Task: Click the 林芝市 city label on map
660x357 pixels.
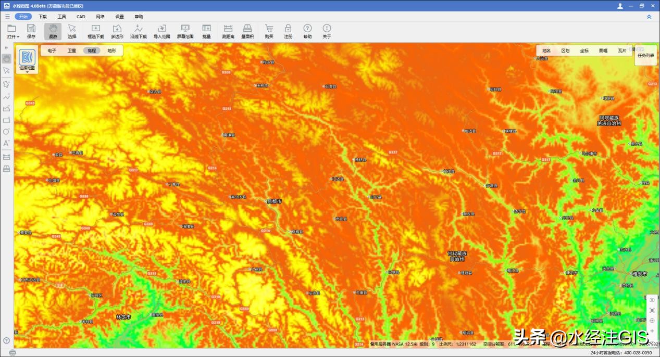Action: (123, 316)
